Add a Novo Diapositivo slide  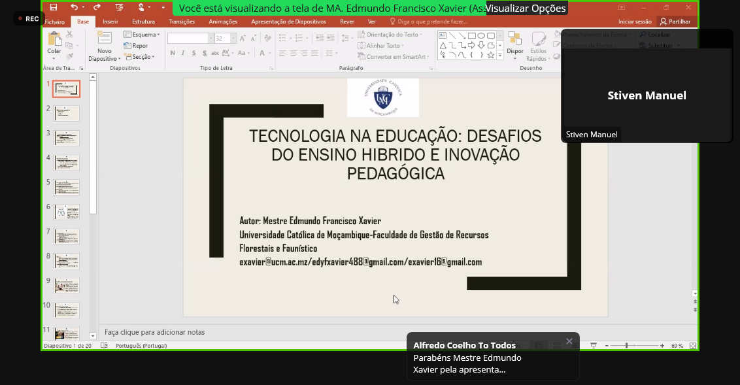105,46
